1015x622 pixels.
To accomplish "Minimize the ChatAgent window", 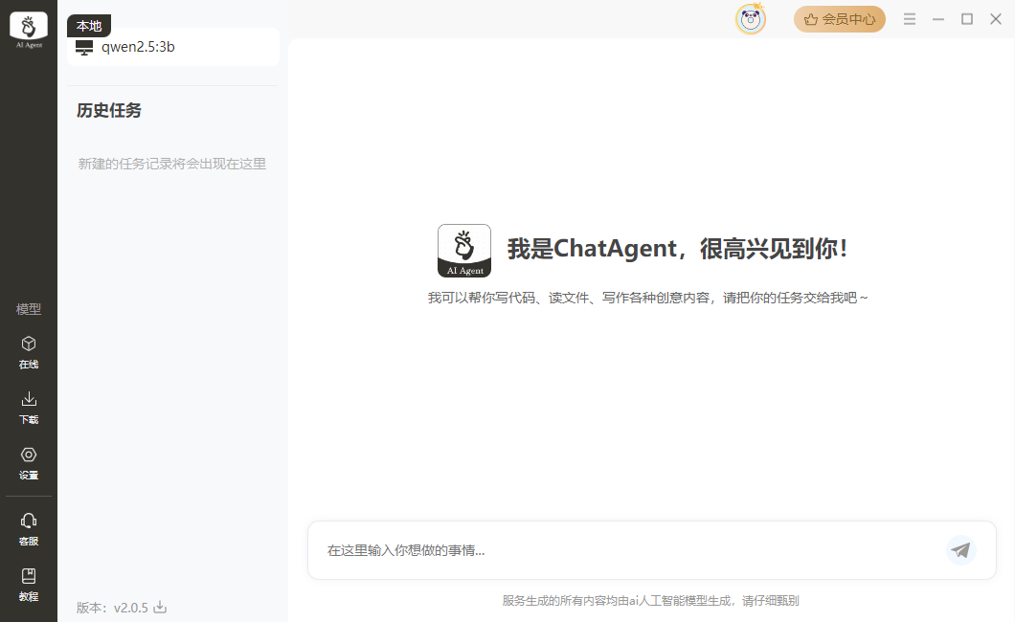I will [x=938, y=19].
